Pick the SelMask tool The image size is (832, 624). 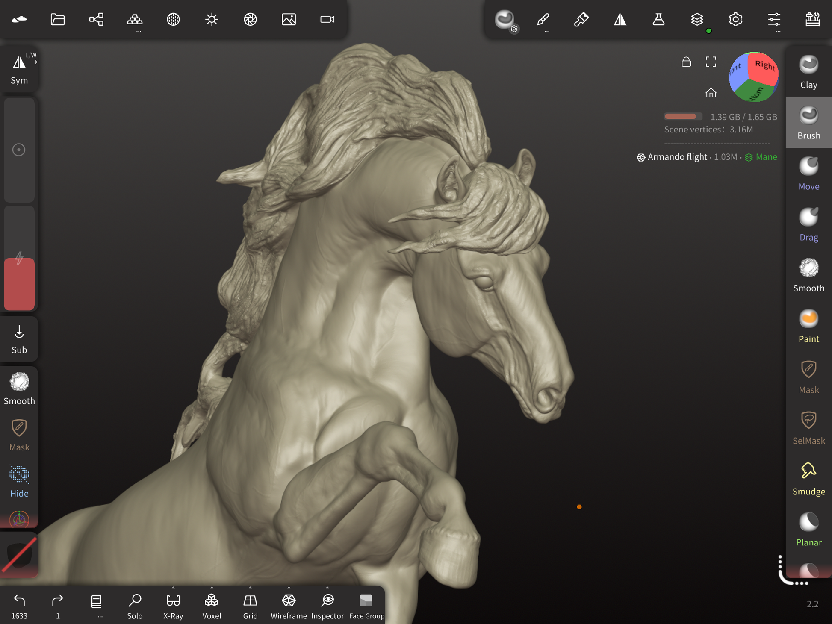pos(808,428)
